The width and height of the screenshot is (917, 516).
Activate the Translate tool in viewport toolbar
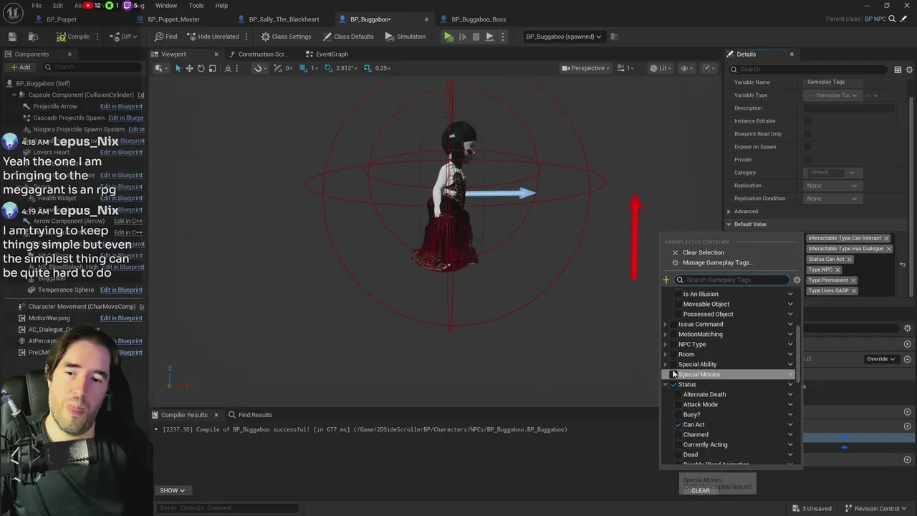click(189, 68)
